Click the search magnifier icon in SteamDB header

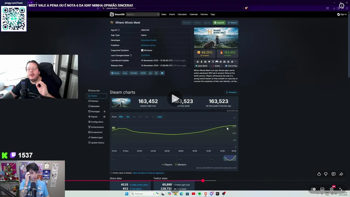(158, 15)
